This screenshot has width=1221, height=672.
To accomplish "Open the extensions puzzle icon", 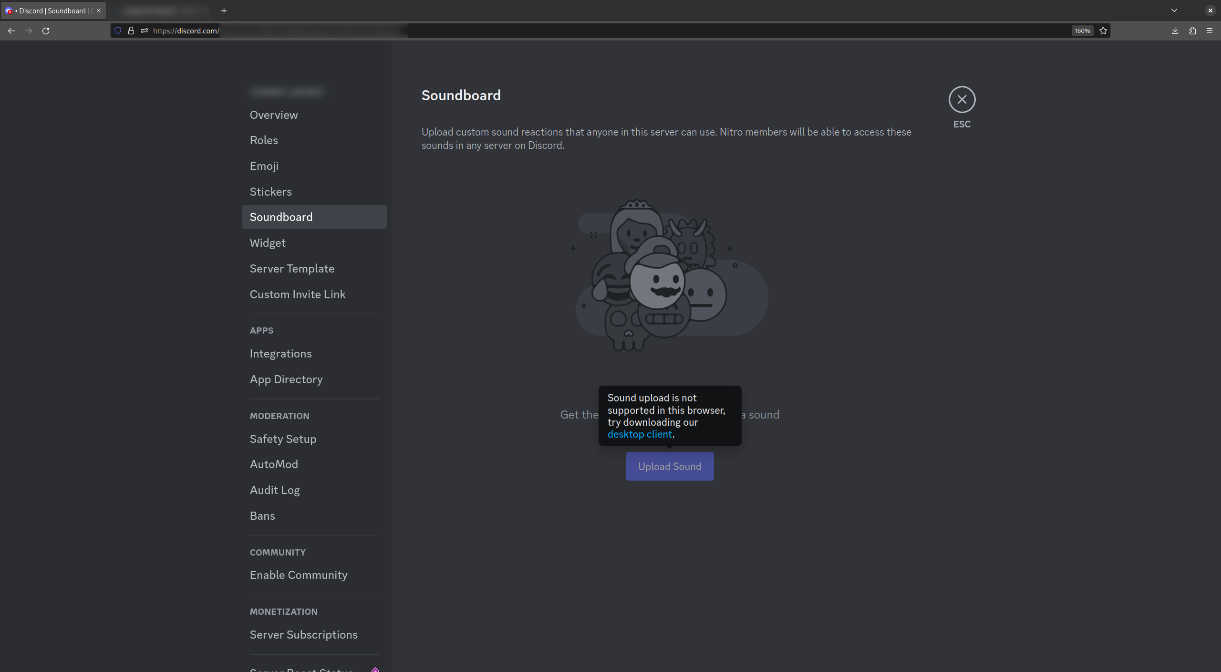I will (x=1192, y=31).
